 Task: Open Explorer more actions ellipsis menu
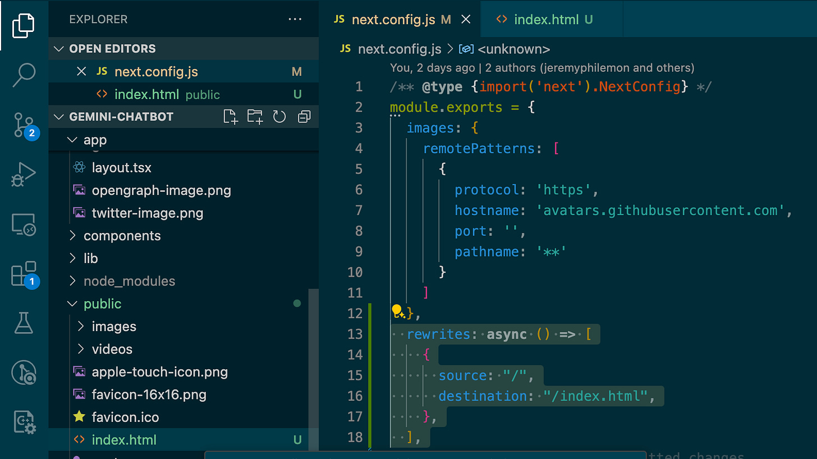295,19
